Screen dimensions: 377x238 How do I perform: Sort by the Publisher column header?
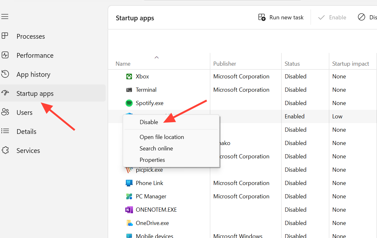pos(225,64)
